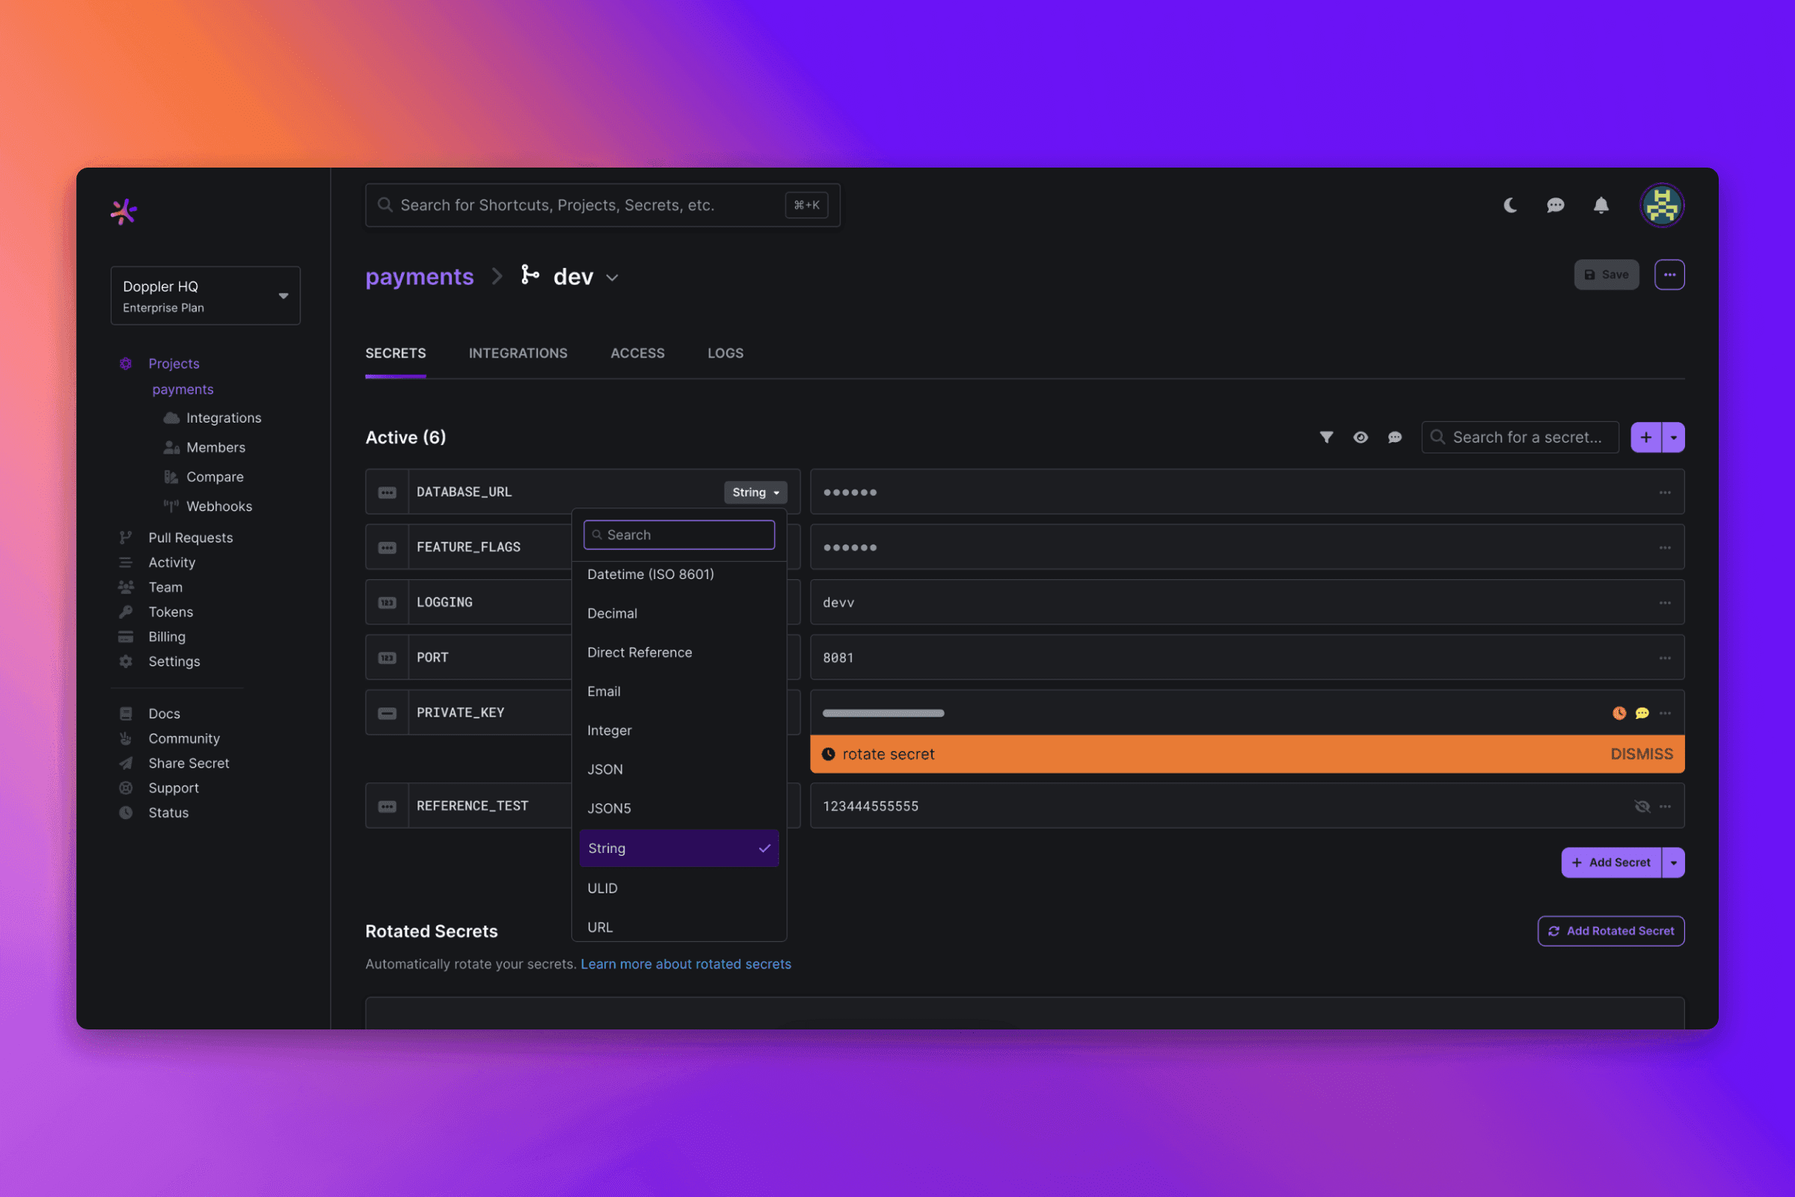Click the type search field in dropdown
The height and width of the screenshot is (1197, 1795).
(x=679, y=535)
